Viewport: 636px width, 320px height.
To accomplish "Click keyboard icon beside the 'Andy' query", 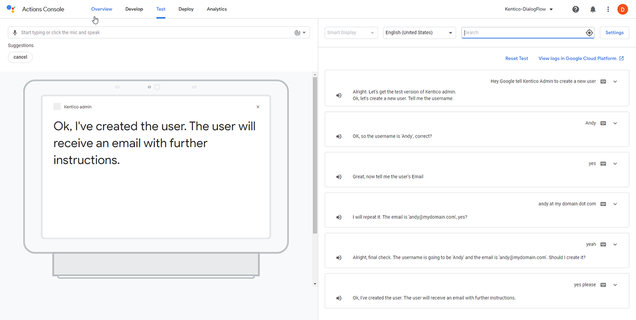I will [603, 123].
